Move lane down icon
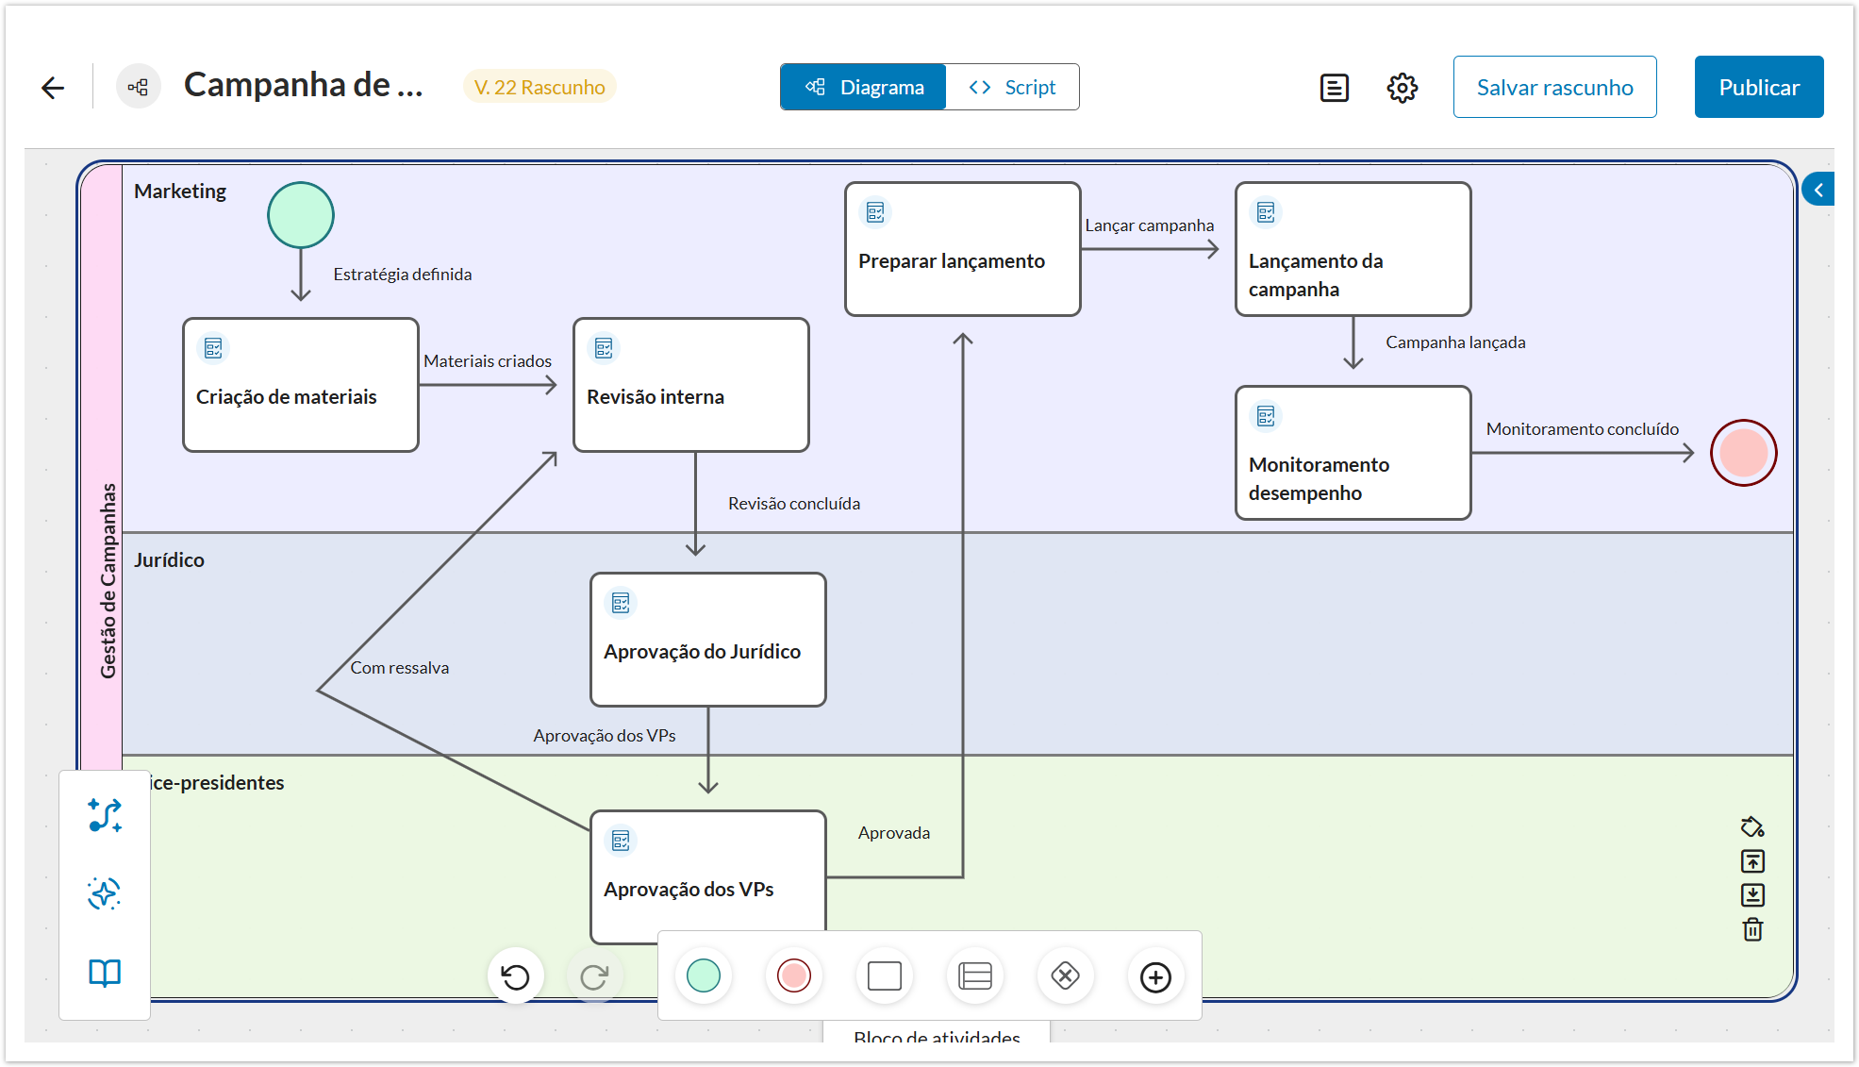Image resolution: width=1859 pixels, height=1067 pixels. click(1752, 894)
